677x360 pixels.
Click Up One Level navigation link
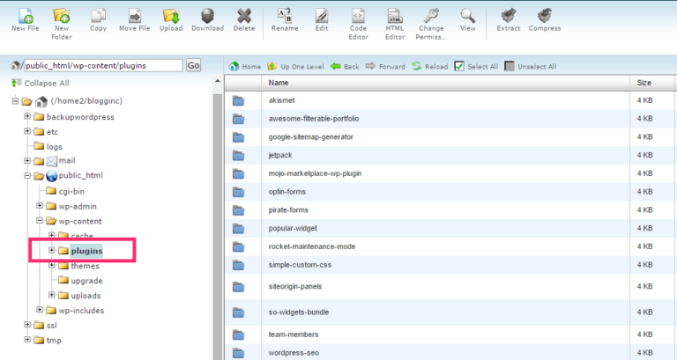(296, 66)
